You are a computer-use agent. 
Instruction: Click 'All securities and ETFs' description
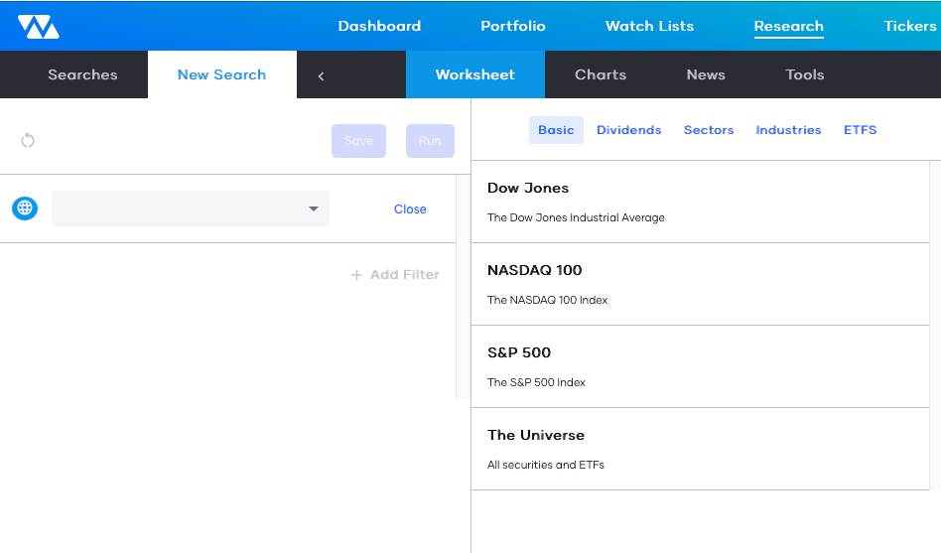point(546,465)
